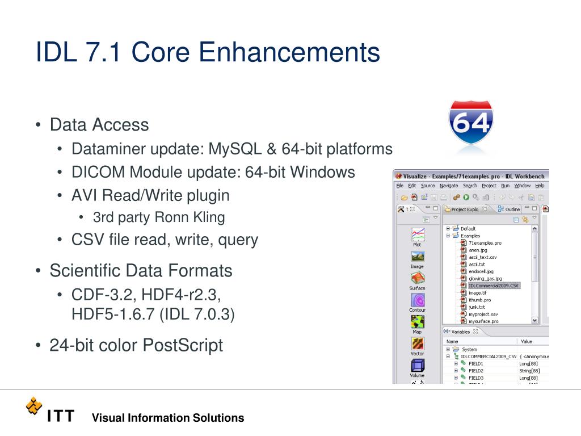Click Link with Editor arrows icon

click(525, 220)
